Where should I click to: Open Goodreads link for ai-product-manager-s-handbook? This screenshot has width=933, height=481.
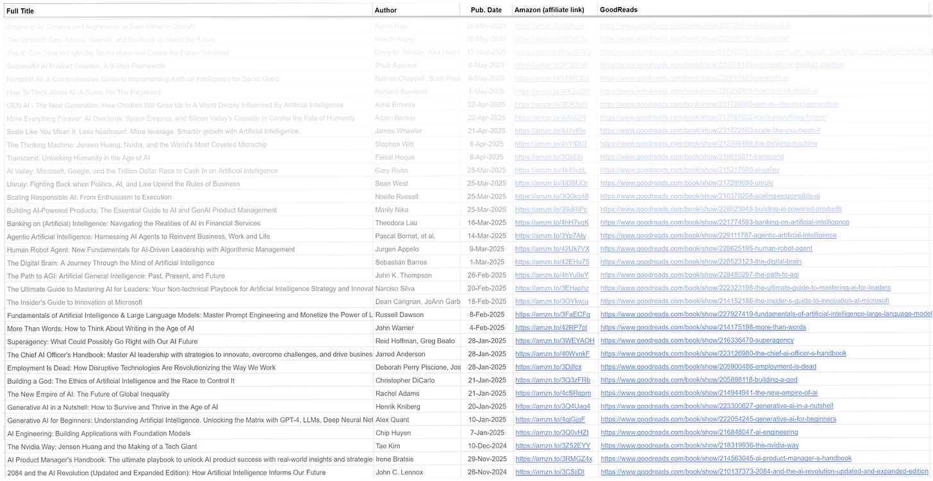tap(726, 459)
